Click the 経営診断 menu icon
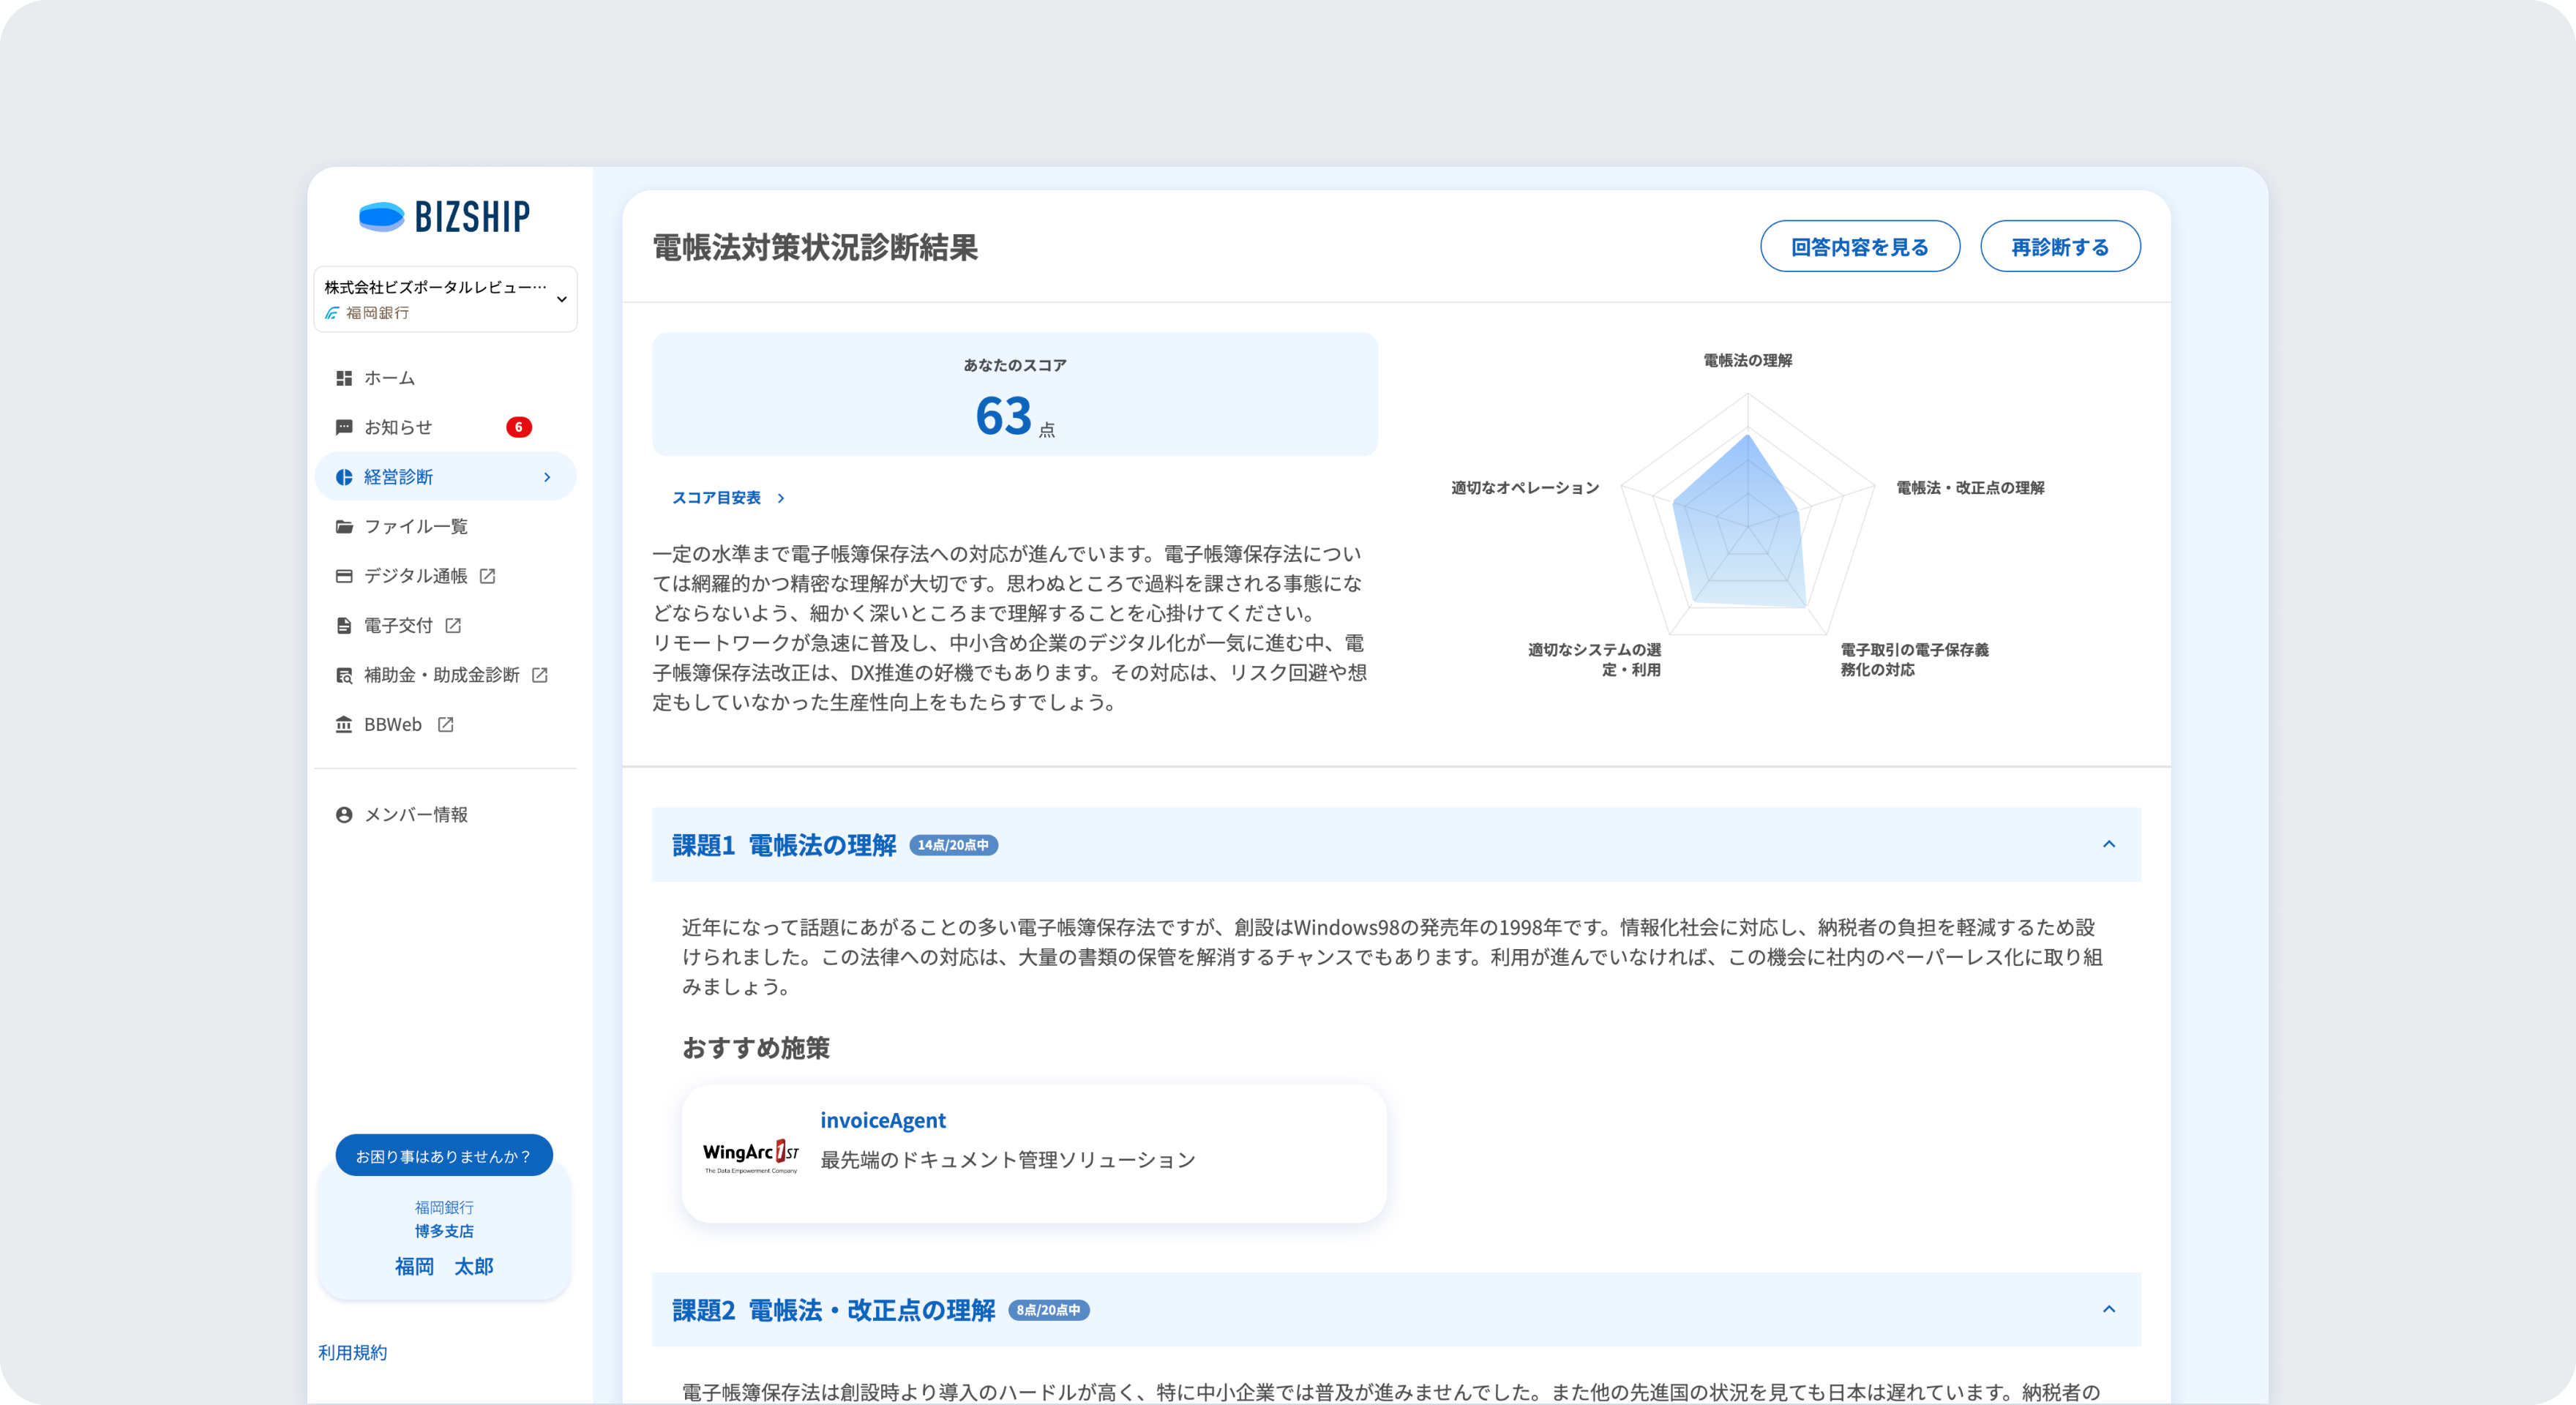 344,476
